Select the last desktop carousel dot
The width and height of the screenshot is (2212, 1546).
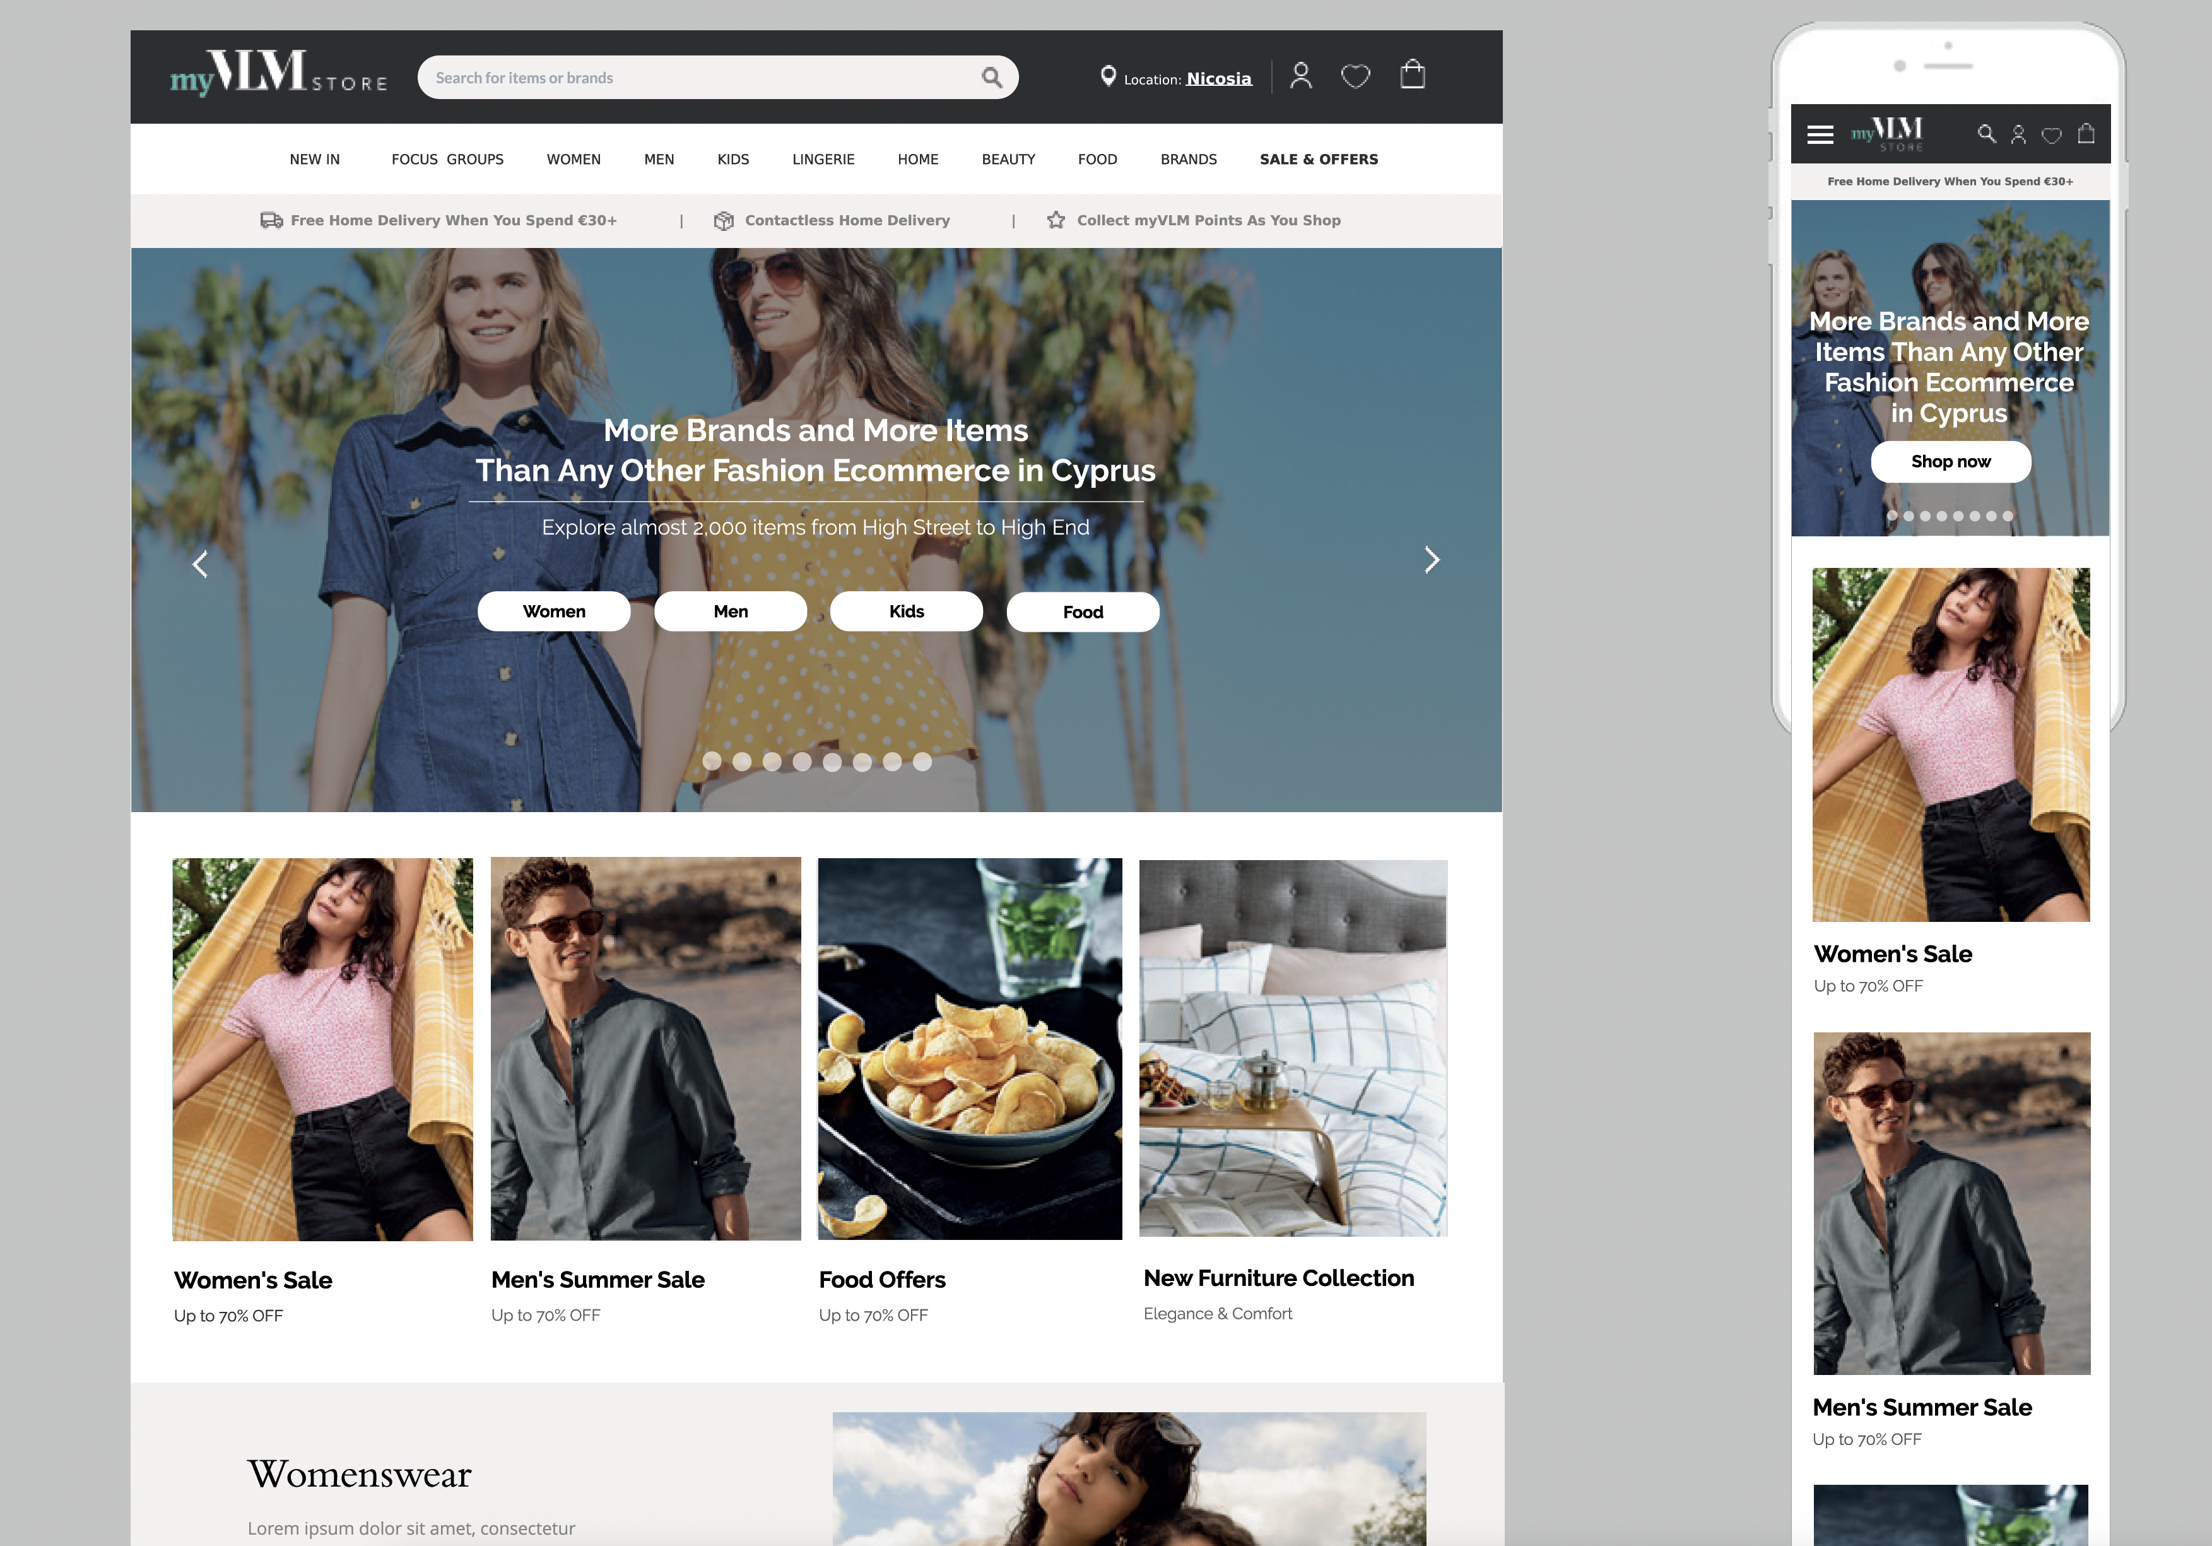click(922, 762)
